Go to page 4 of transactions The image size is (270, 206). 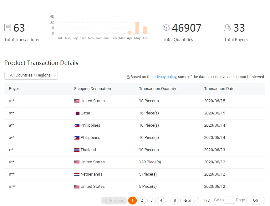pyautogui.click(x=161, y=200)
